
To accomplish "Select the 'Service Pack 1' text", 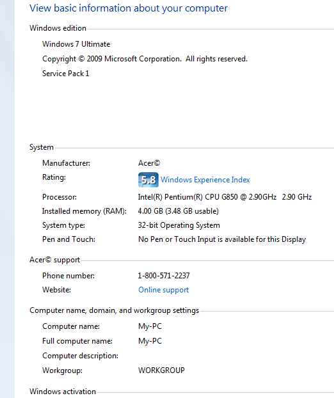I will [x=65, y=74].
